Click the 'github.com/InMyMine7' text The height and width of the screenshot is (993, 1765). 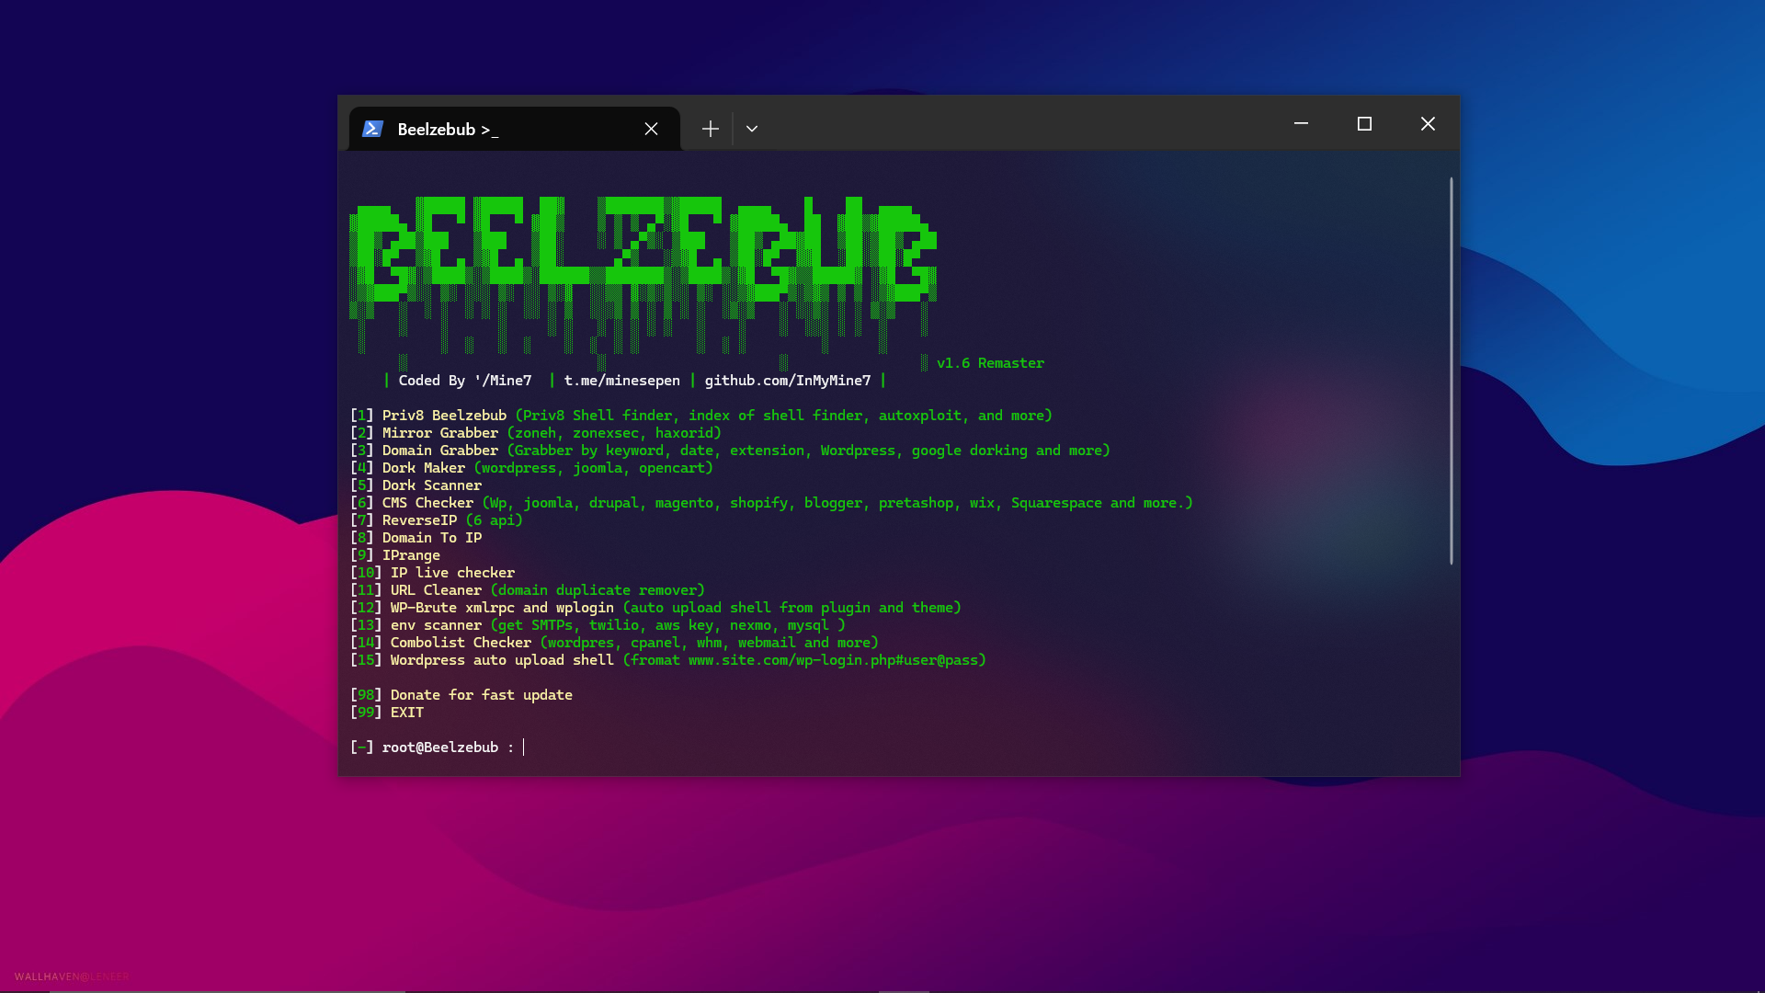[x=788, y=381]
